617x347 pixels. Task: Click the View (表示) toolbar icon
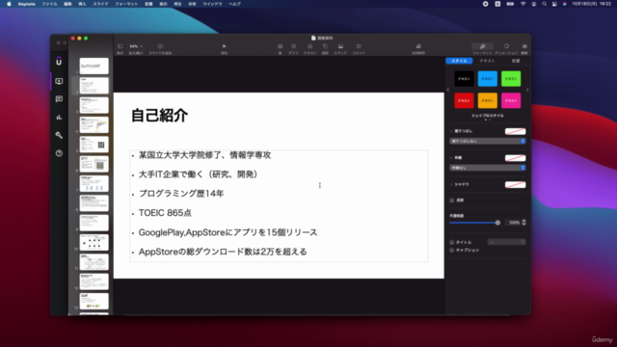click(120, 46)
